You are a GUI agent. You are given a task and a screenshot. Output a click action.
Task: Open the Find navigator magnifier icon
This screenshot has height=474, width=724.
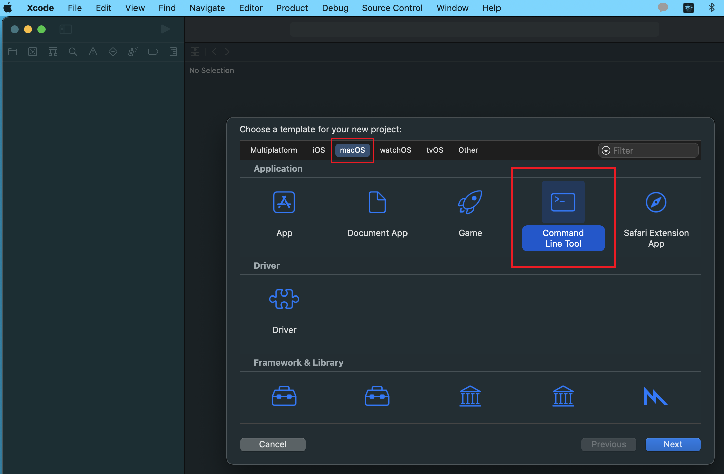(x=73, y=52)
